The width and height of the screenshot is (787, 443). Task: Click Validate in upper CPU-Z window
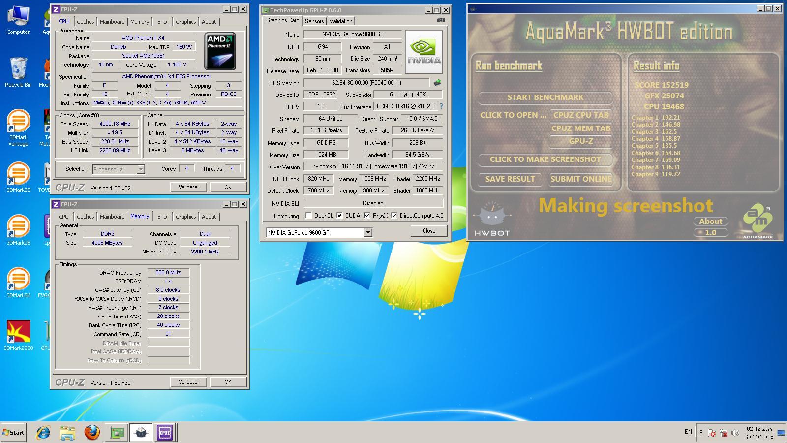point(188,187)
